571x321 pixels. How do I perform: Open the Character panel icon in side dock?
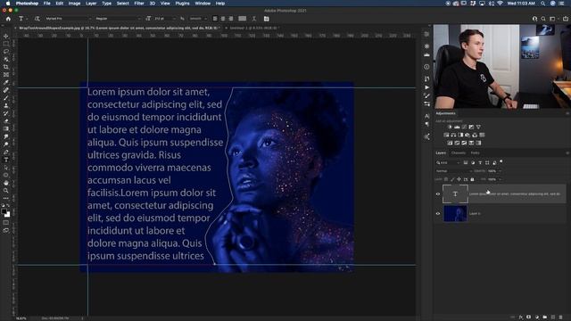(x=426, y=116)
